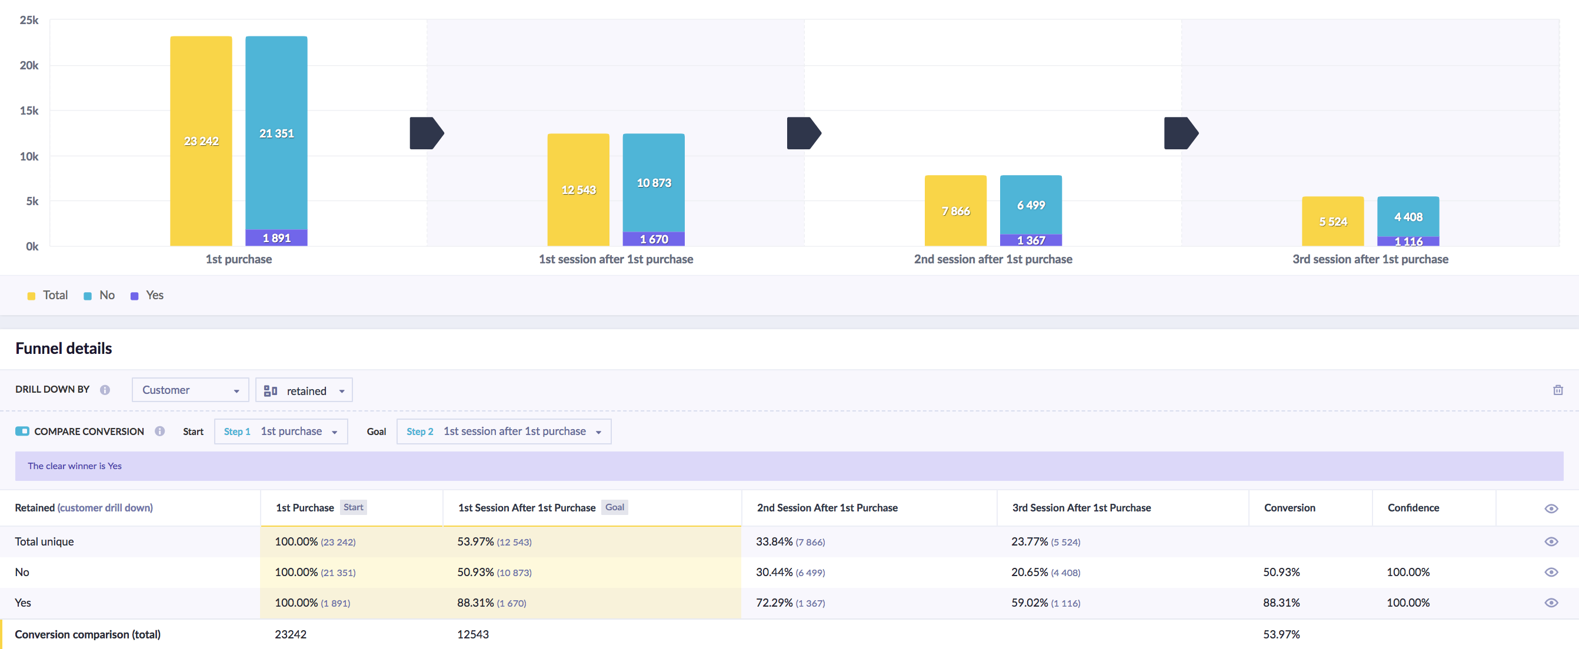Screen dimensions: 1579x649
Task: Toggle visibility of the Yes row
Action: 1551,603
